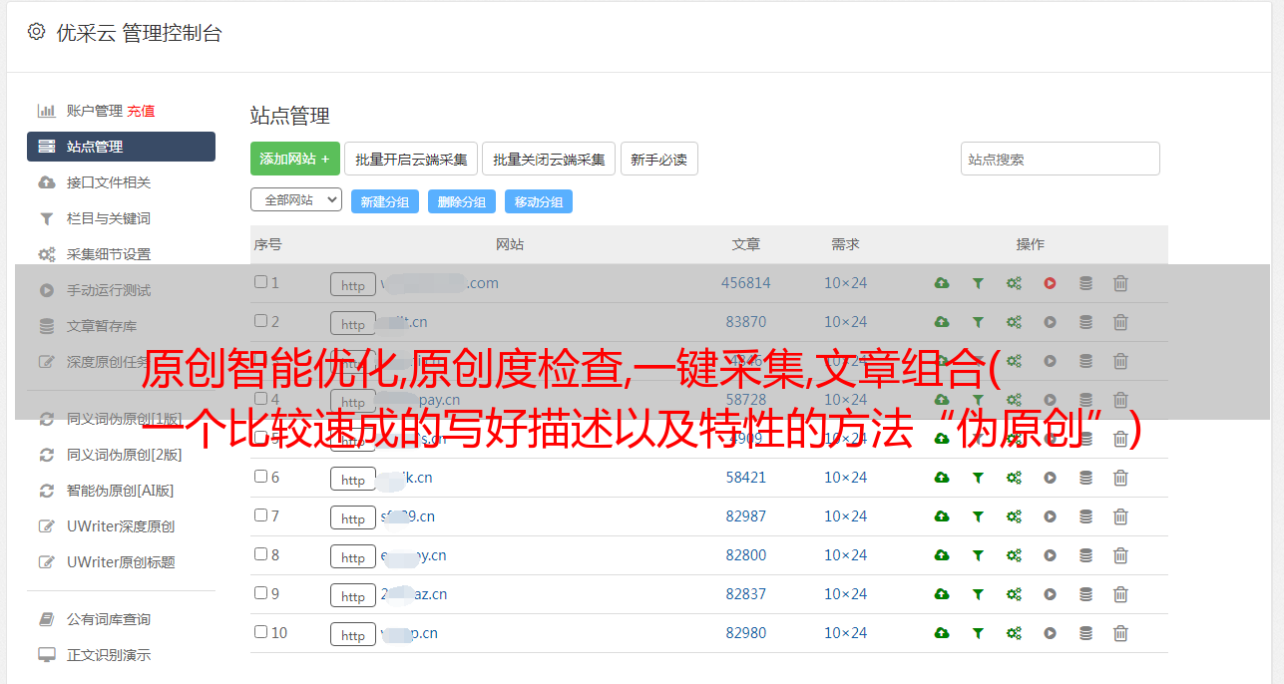This screenshot has height=684, width=1284.
Task: Tick the checkbox for site row 7
Action: coord(260,515)
